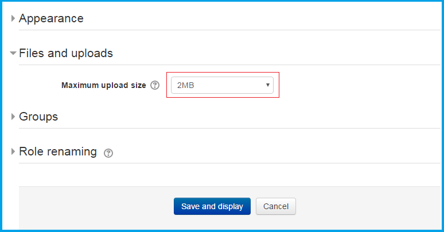
Task: Click the Groups section heading
Action: (38, 117)
